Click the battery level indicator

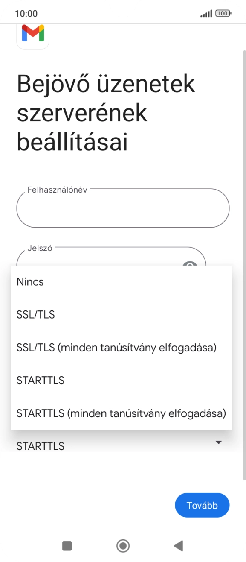223,13
